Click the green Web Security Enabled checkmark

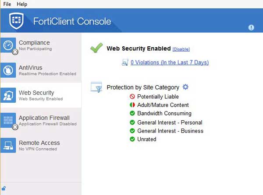[96, 48]
